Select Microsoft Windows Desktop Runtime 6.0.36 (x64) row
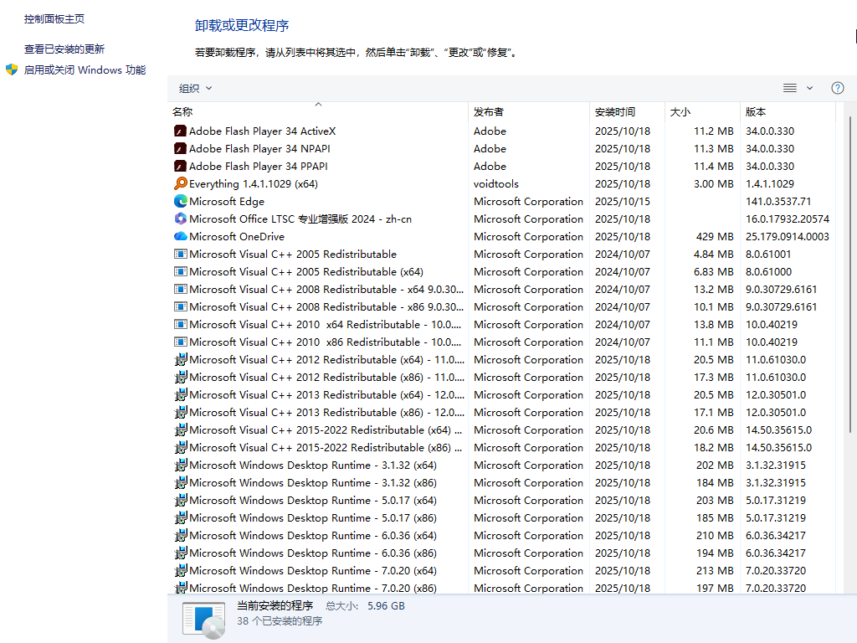The height and width of the screenshot is (643, 857). 313,535
